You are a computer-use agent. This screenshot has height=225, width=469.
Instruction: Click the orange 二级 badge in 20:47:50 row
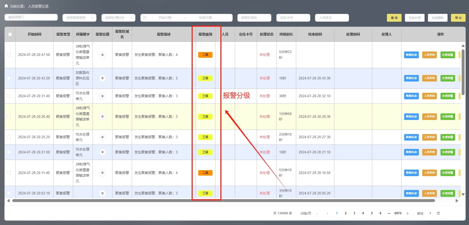(x=205, y=55)
